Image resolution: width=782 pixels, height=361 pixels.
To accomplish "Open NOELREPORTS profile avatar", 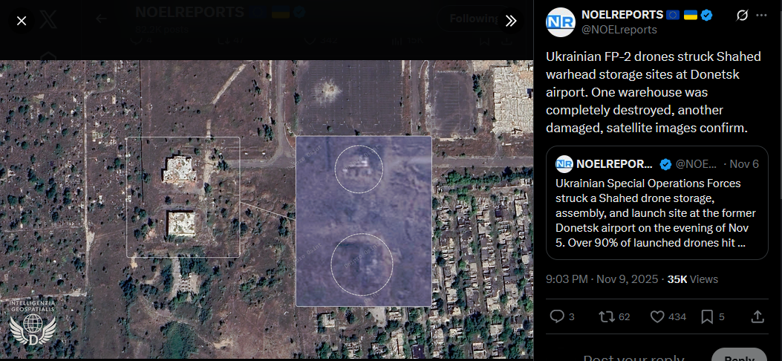I will pyautogui.click(x=561, y=22).
